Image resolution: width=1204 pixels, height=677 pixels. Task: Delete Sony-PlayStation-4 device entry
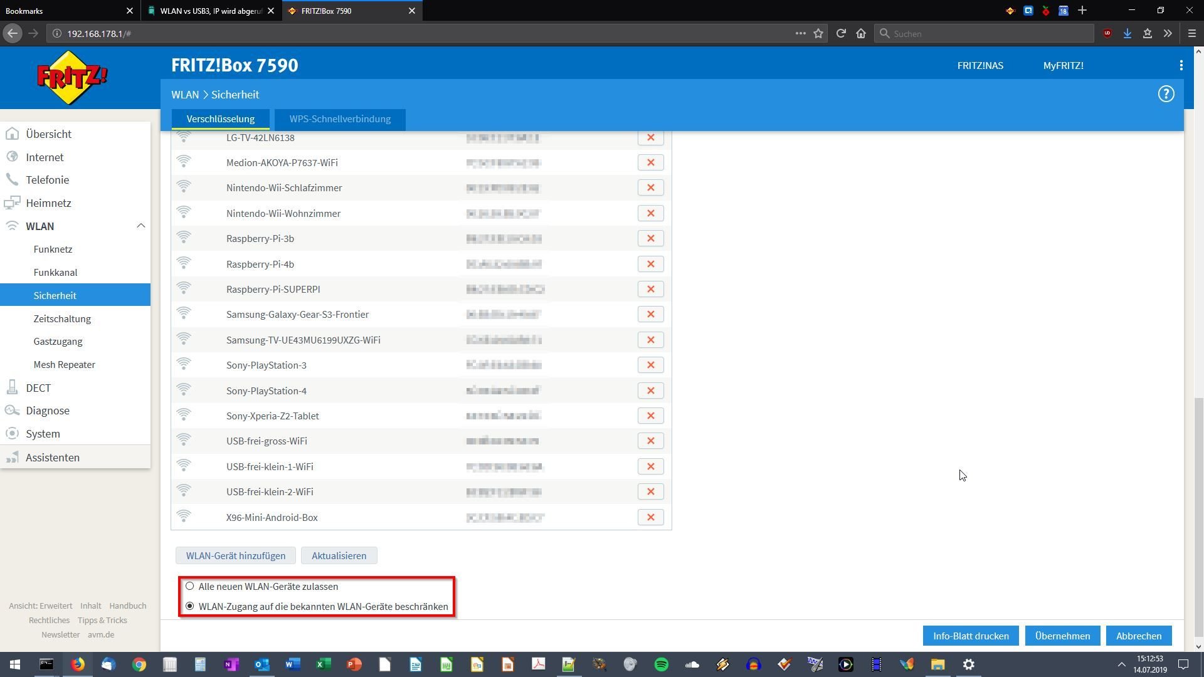click(650, 391)
